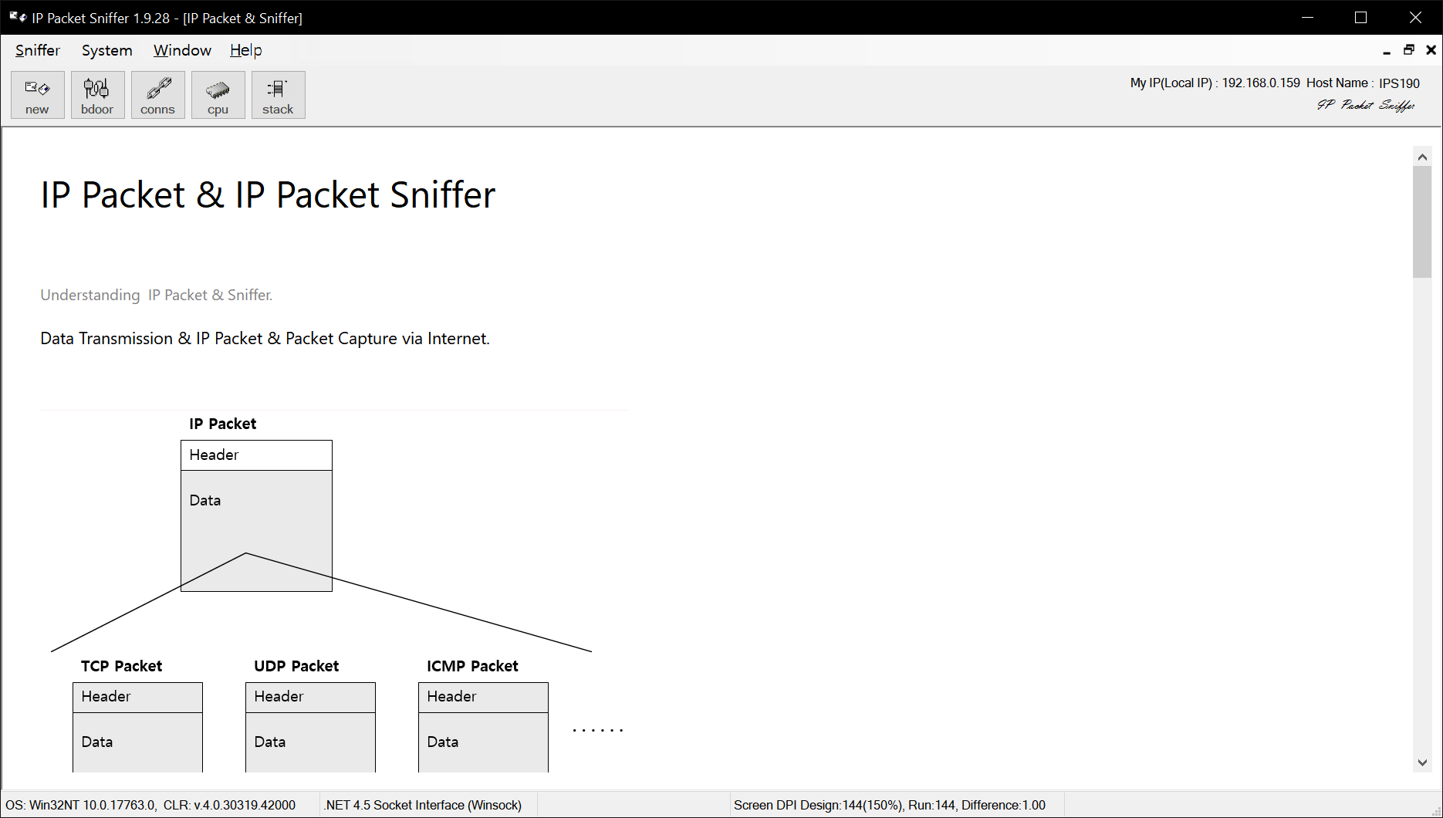Image resolution: width=1443 pixels, height=818 pixels.
Task: Click the .NET 4.5 Socket Interface status section
Action: point(423,805)
